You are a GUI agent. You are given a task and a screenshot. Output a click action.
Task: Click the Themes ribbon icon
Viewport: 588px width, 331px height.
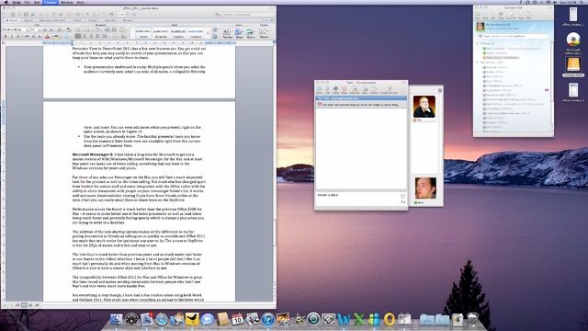[264, 33]
